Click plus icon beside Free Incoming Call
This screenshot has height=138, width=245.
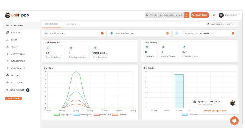coord(233,33)
